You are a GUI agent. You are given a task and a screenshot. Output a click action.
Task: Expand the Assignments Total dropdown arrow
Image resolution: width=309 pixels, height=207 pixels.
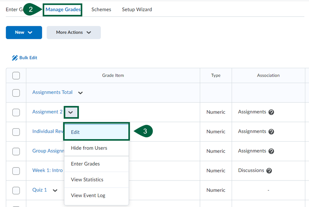(80, 92)
